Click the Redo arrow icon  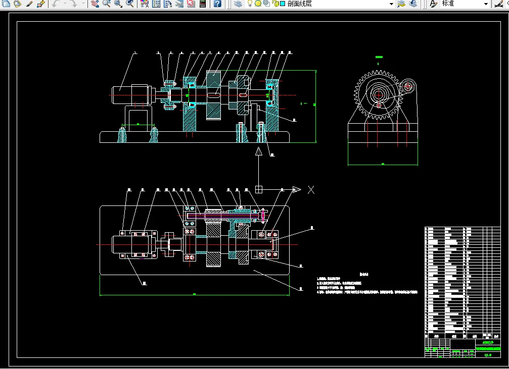point(73,4)
